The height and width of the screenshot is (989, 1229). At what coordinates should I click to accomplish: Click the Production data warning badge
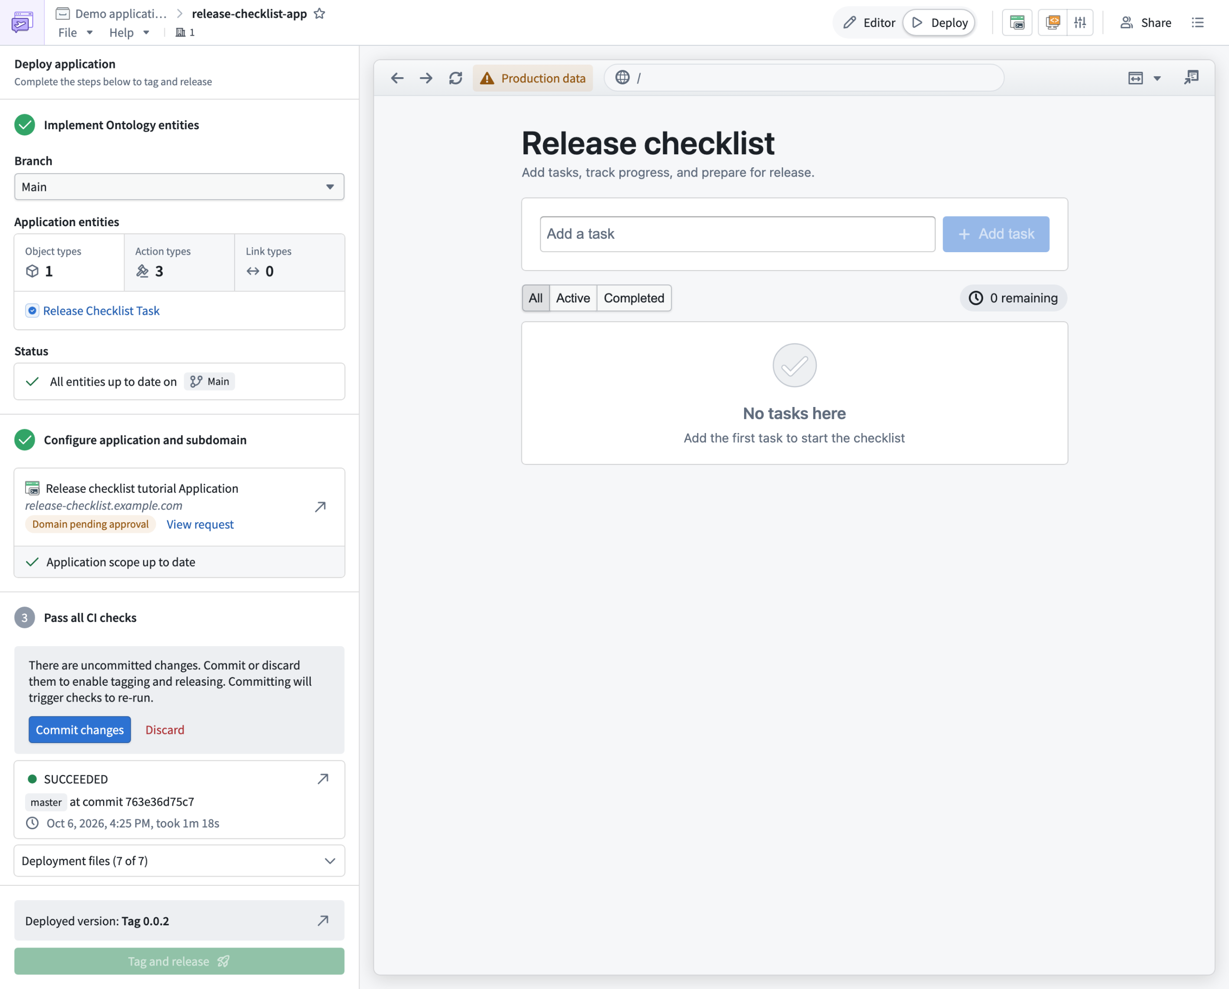[533, 78]
